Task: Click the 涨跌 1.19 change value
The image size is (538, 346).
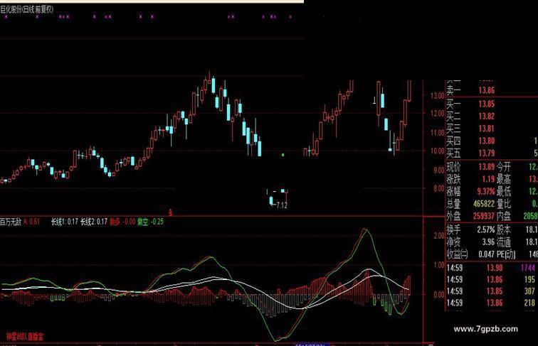Action: [x=488, y=179]
